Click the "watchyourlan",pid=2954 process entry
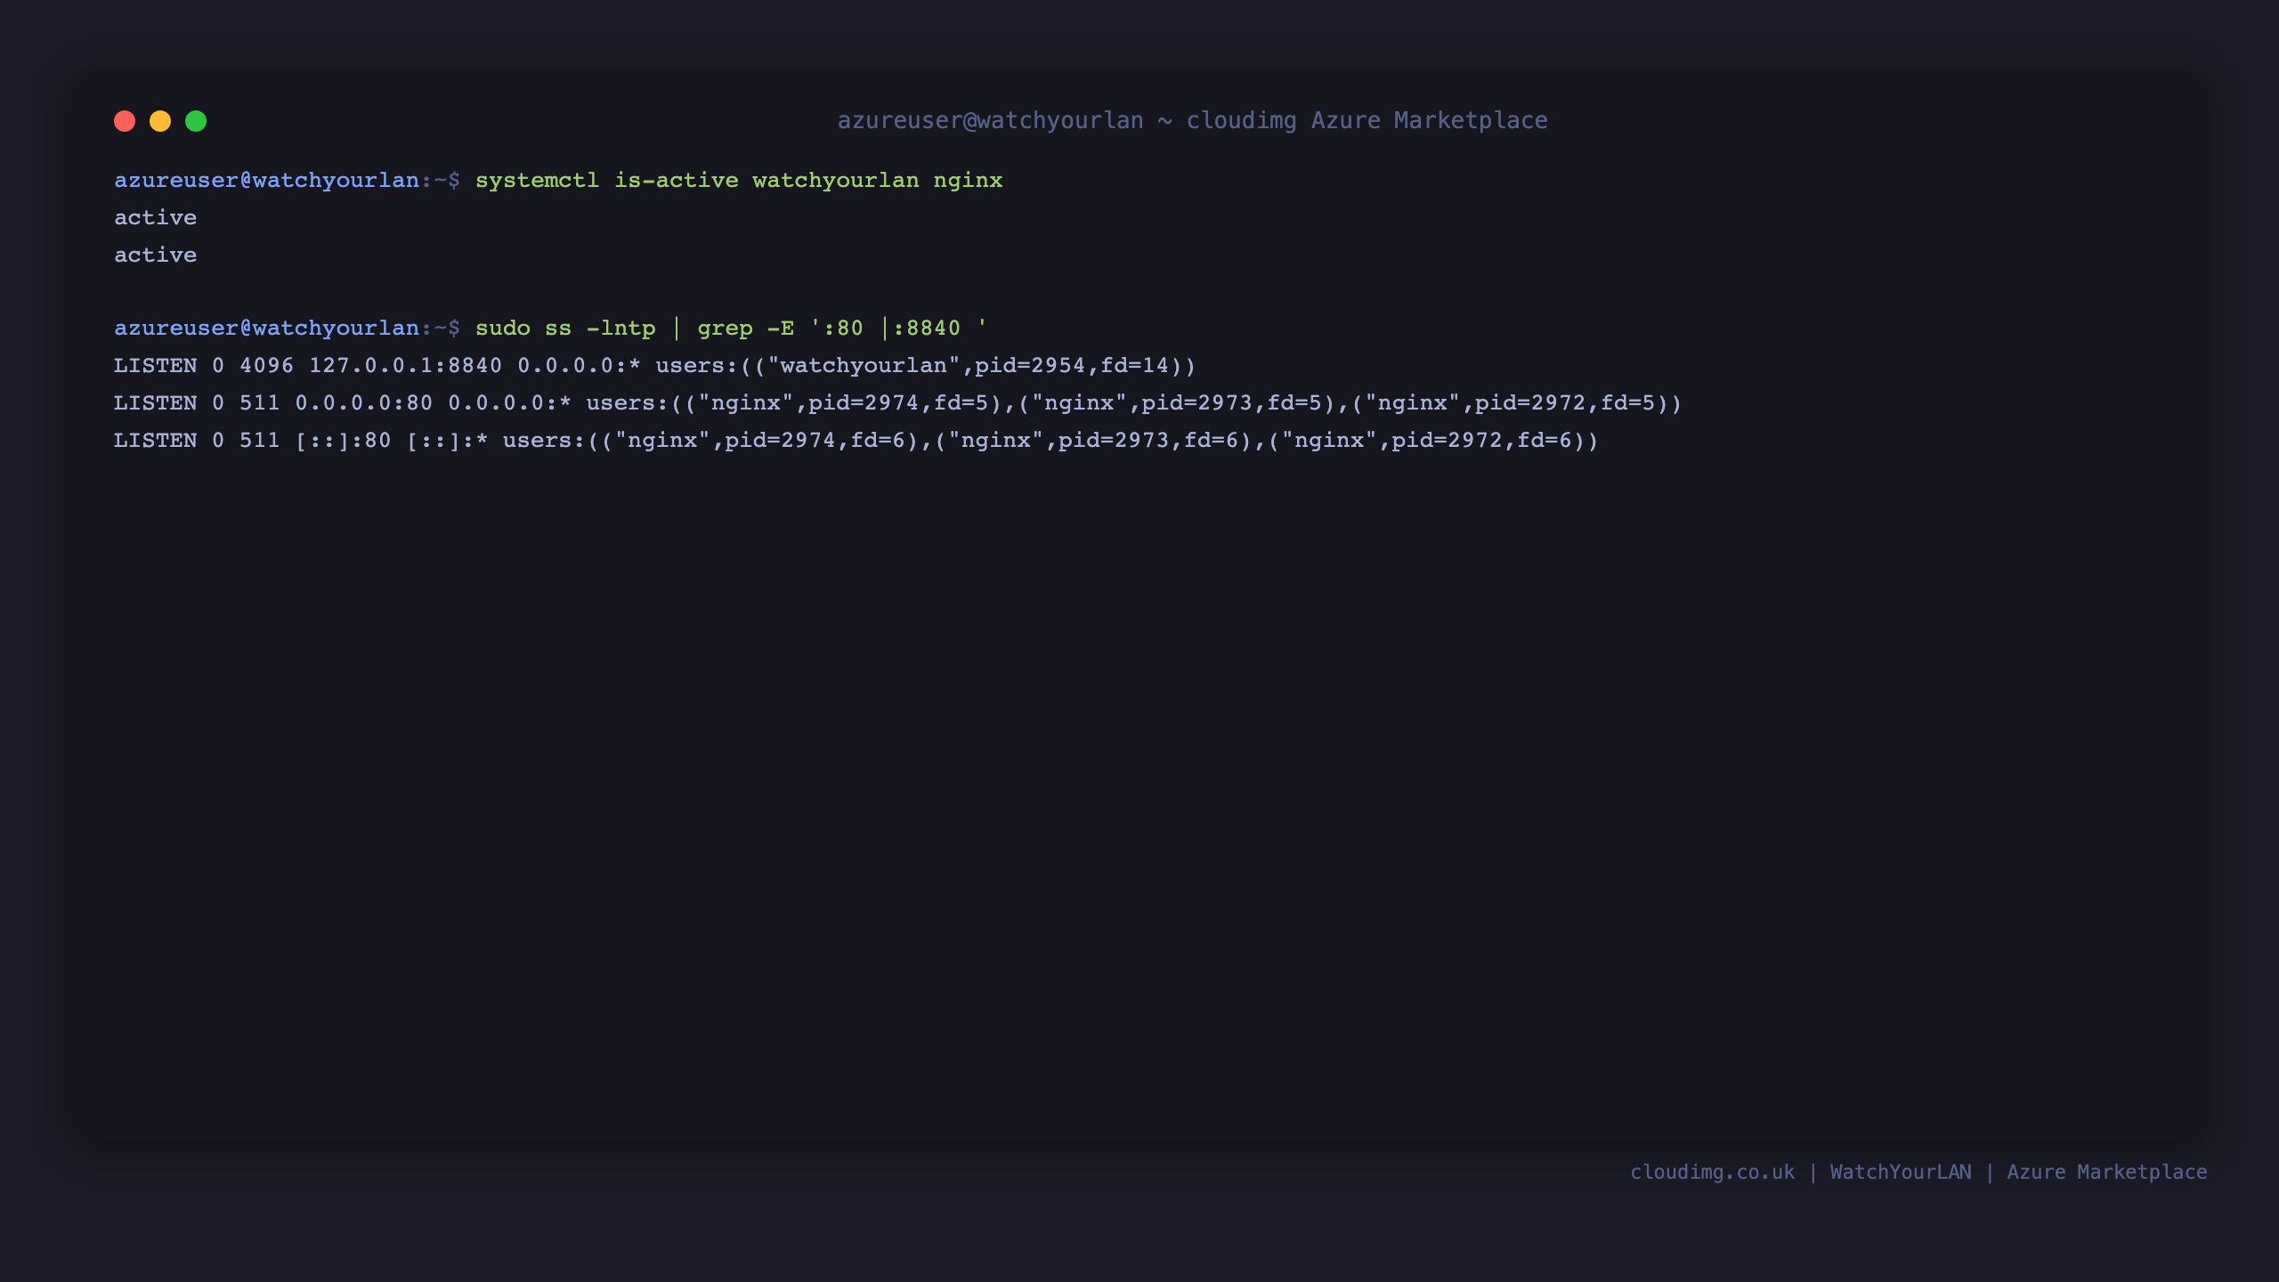Viewport: 2279px width, 1282px height. tap(926, 365)
